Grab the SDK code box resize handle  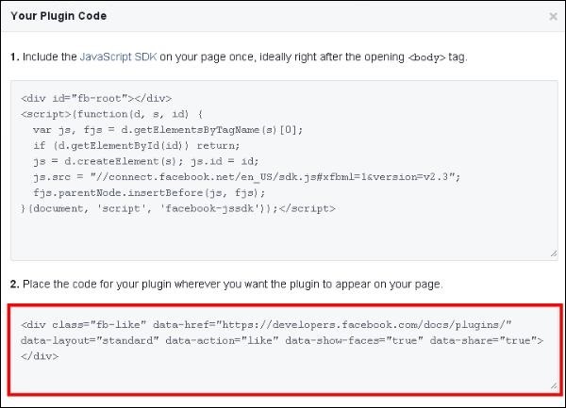tap(553, 253)
